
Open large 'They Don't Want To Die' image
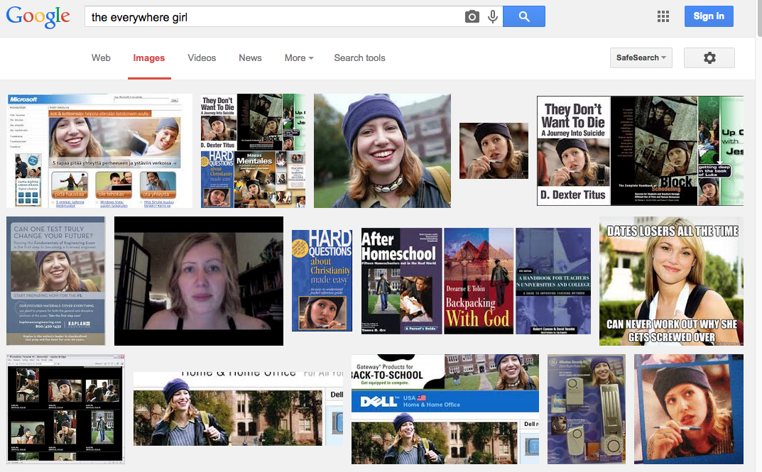(640, 151)
